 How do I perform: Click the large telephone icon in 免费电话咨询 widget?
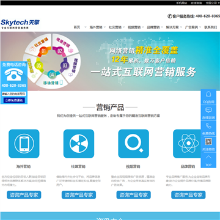click(x=13, y=75)
